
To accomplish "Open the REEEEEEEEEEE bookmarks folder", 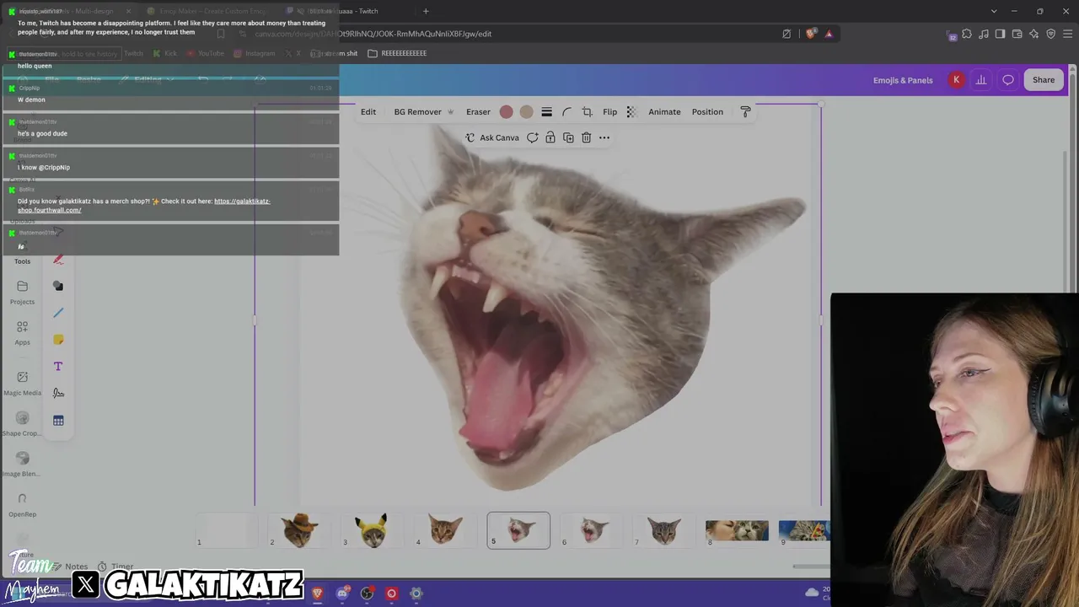I will tap(397, 53).
